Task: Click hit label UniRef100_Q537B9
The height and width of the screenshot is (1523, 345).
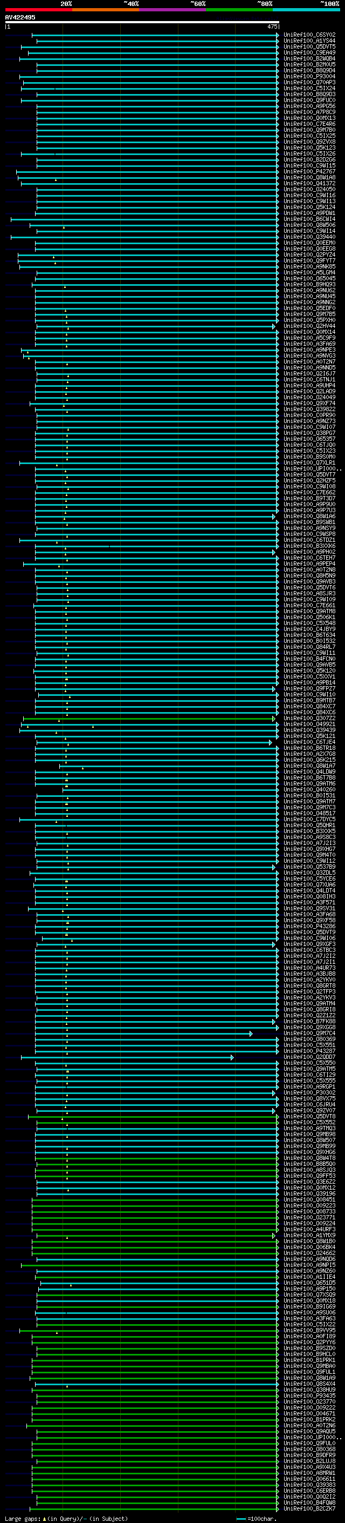Action: pos(309,867)
